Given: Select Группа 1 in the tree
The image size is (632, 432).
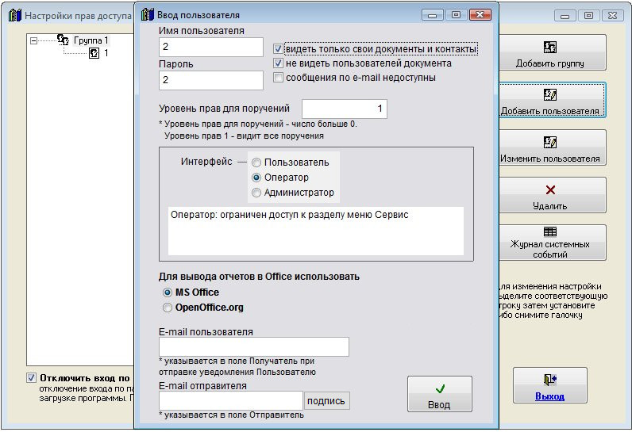Looking at the screenshot, I should click(x=91, y=40).
